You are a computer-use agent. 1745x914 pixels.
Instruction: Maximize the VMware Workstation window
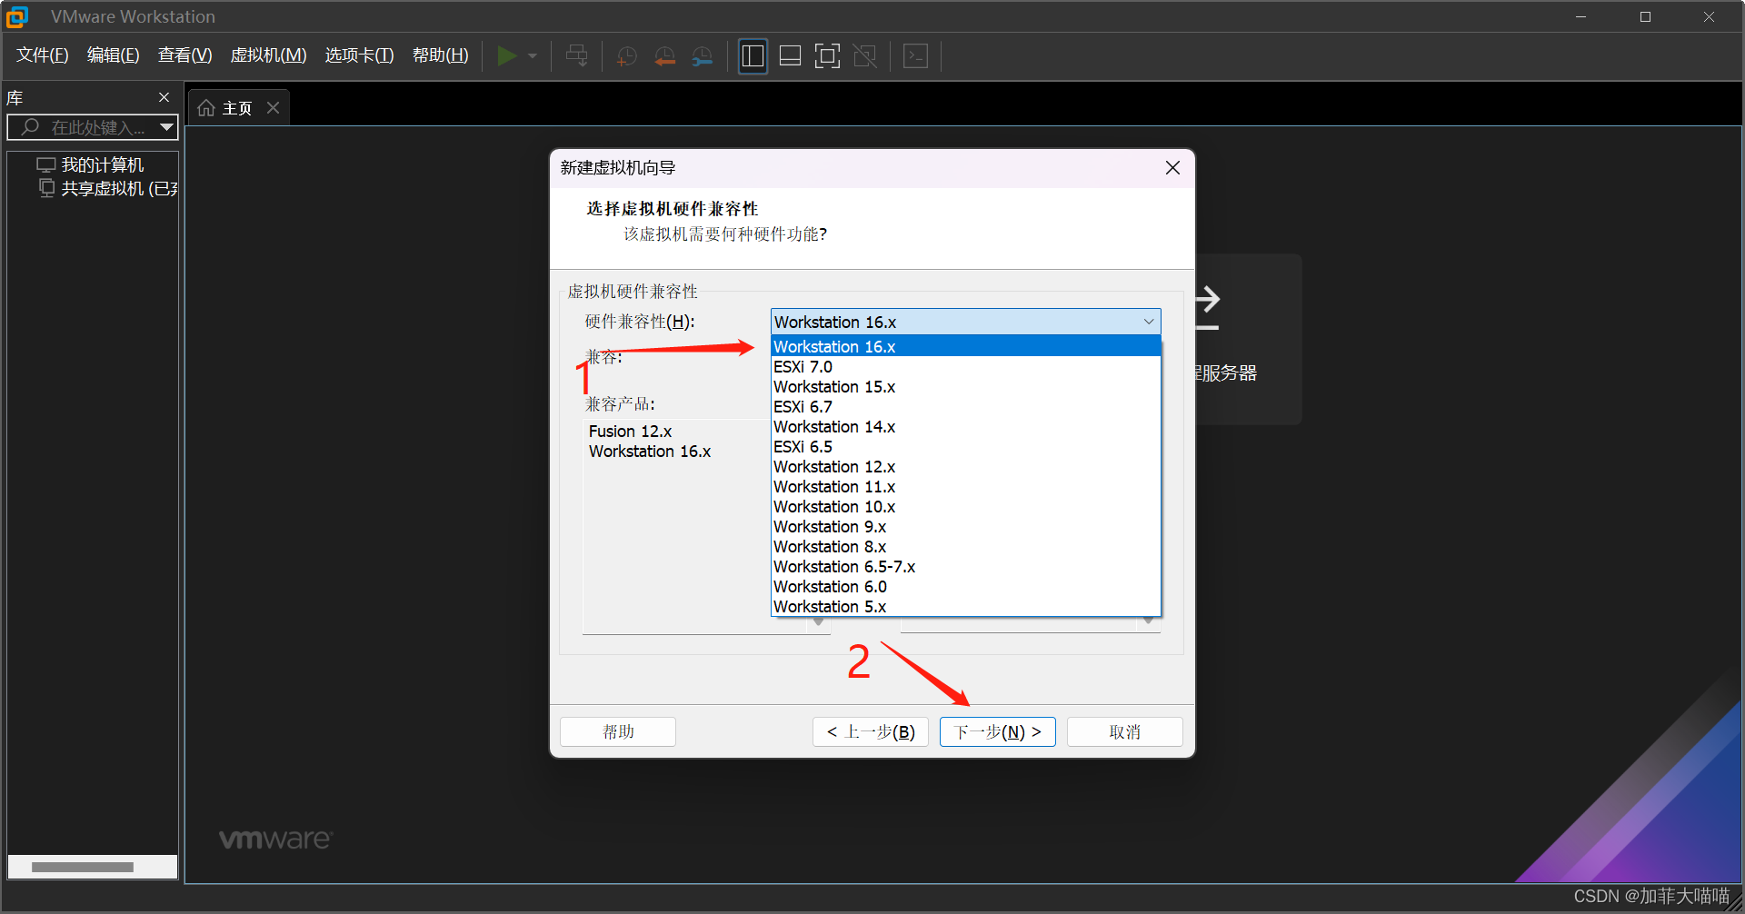pos(1645,16)
